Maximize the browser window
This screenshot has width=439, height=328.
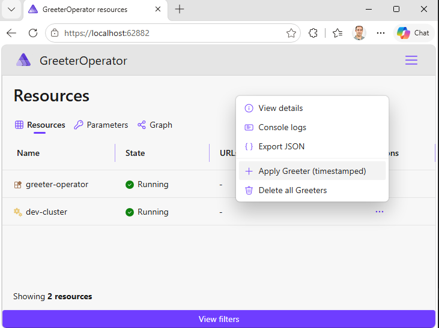tap(396, 9)
